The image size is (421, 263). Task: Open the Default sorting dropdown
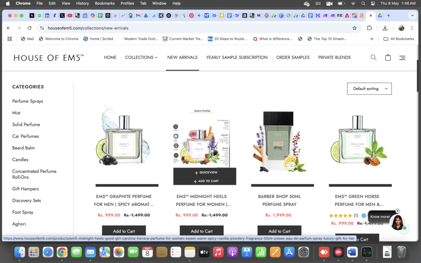(x=369, y=89)
